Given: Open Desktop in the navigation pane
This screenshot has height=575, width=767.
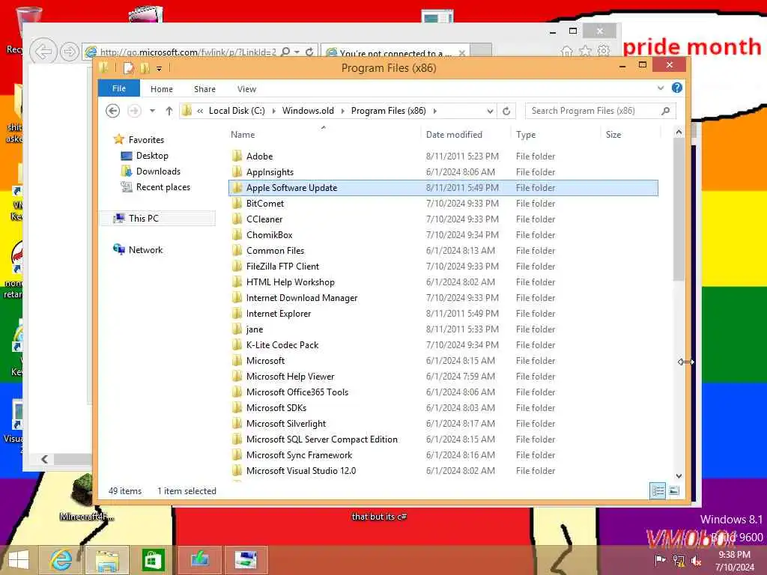Looking at the screenshot, I should [151, 156].
